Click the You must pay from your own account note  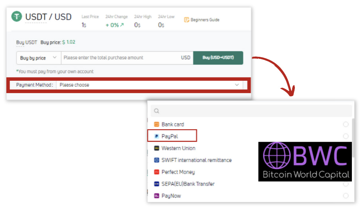pyautogui.click(x=55, y=72)
